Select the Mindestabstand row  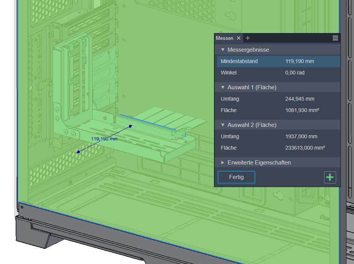[x=278, y=61]
